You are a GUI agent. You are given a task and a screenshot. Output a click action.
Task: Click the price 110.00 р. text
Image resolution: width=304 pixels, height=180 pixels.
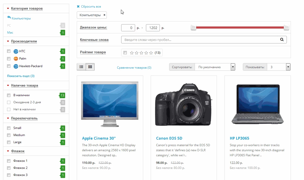point(89,163)
